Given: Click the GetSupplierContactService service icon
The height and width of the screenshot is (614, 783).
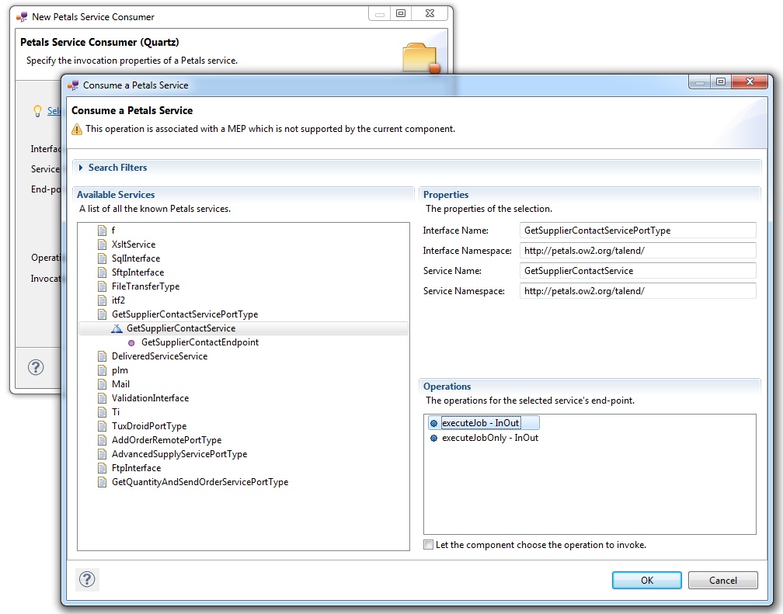Looking at the screenshot, I should click(x=117, y=328).
